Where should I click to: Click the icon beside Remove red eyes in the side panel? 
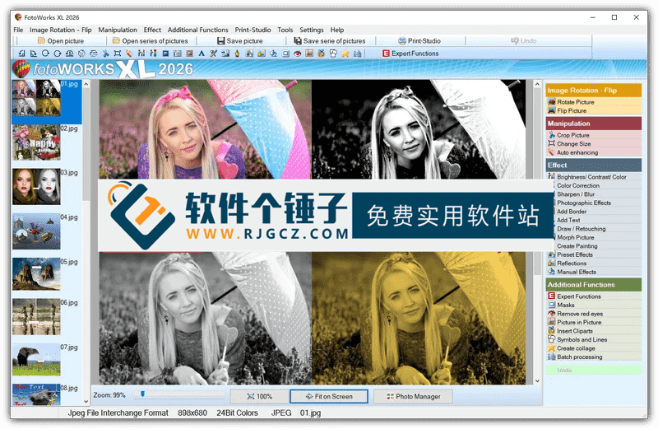(x=551, y=314)
